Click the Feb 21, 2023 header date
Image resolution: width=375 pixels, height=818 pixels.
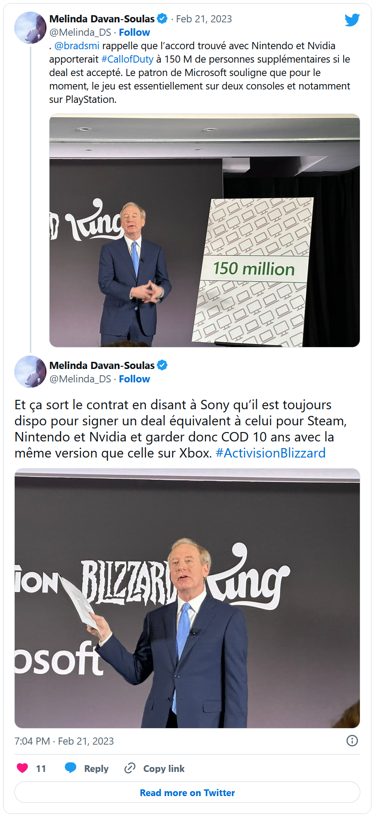(204, 19)
